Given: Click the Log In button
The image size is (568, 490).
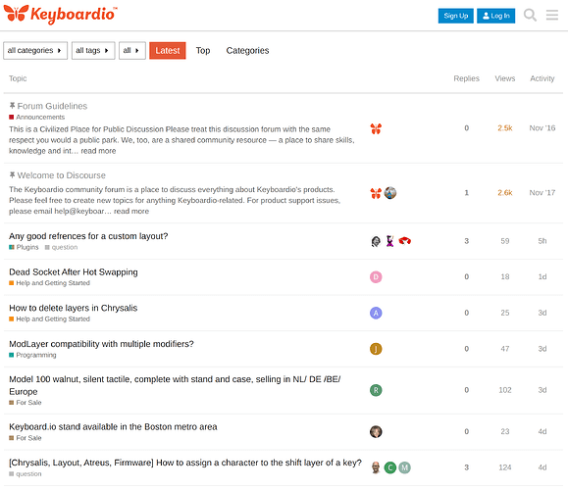Looking at the screenshot, I should tap(496, 16).
